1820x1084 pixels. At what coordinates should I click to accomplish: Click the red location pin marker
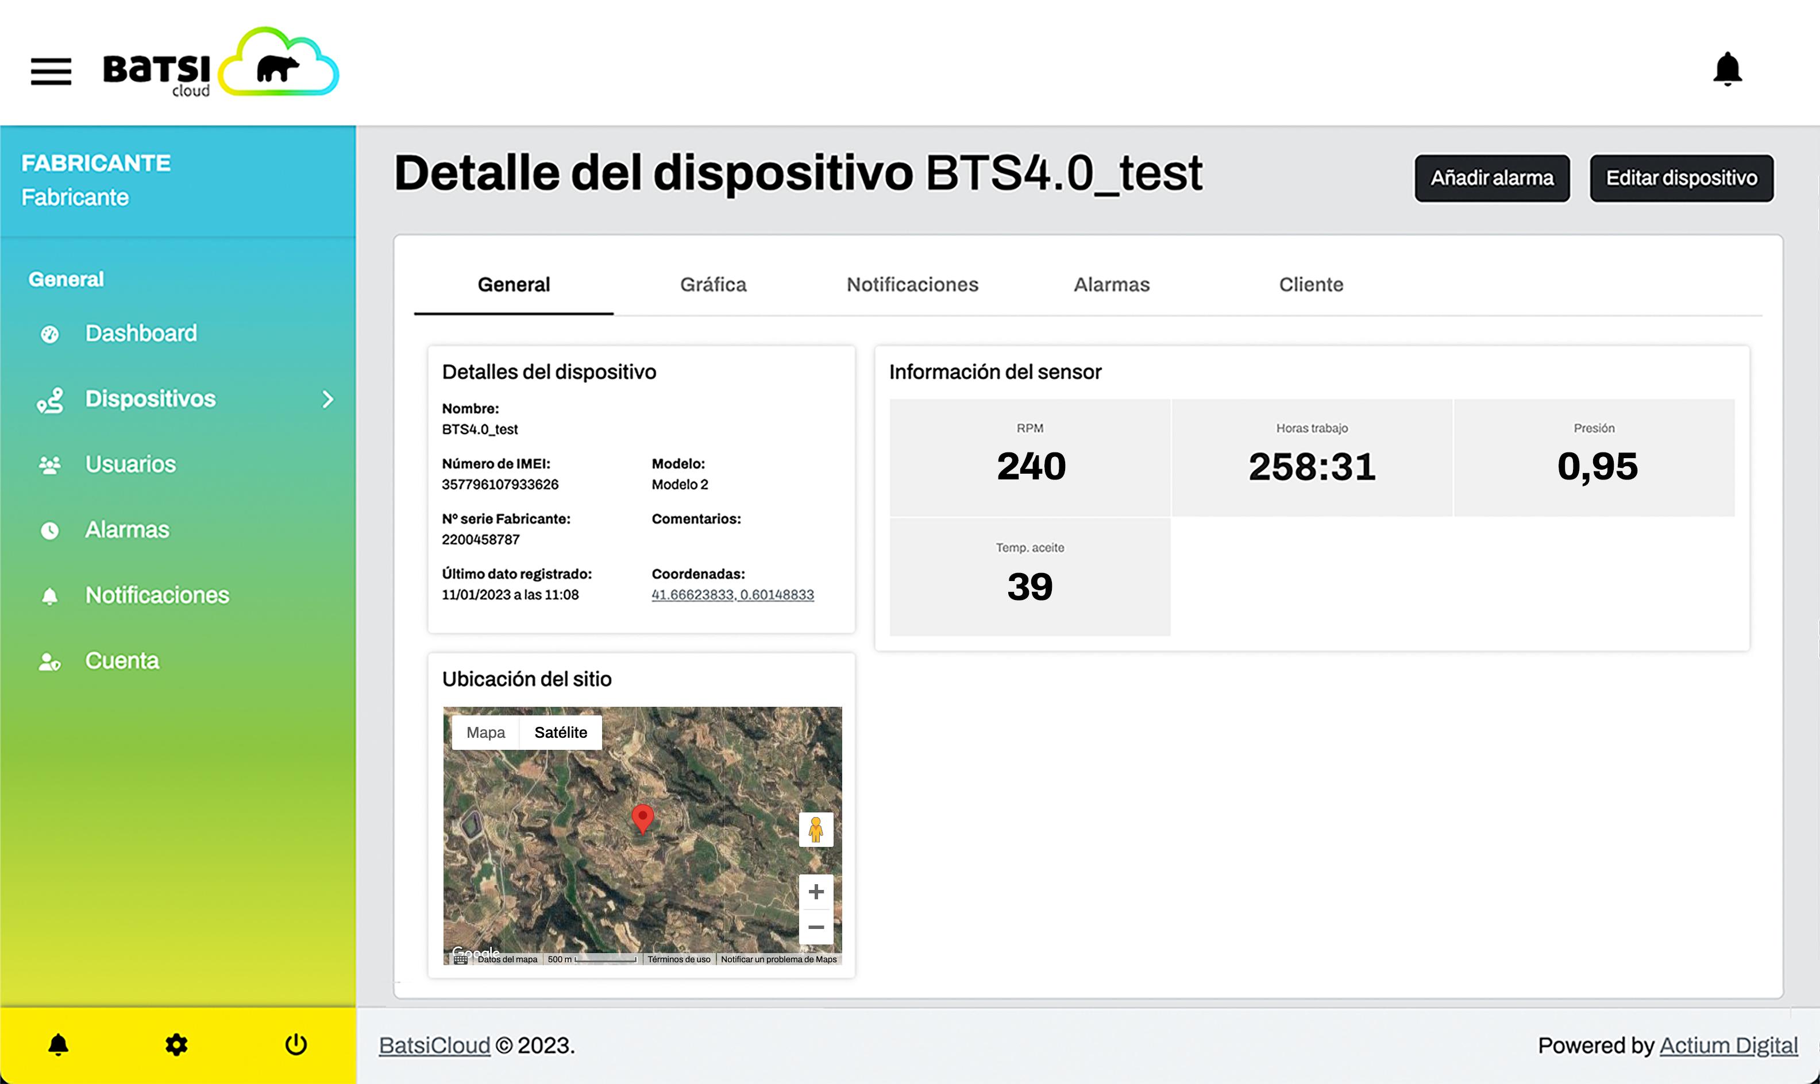(x=642, y=816)
